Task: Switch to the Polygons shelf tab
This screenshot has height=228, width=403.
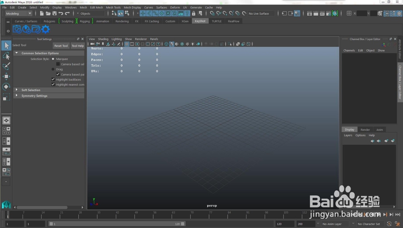Action: click(x=49, y=21)
